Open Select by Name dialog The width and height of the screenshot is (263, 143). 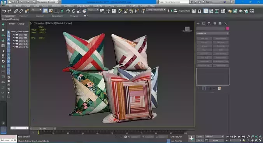51,11
